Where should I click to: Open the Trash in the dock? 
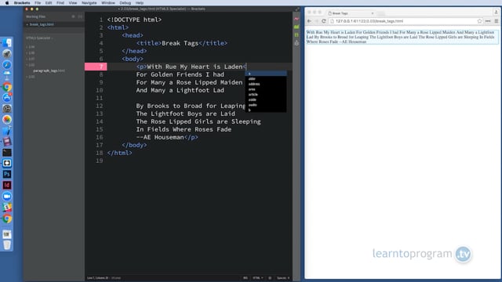tap(7, 245)
